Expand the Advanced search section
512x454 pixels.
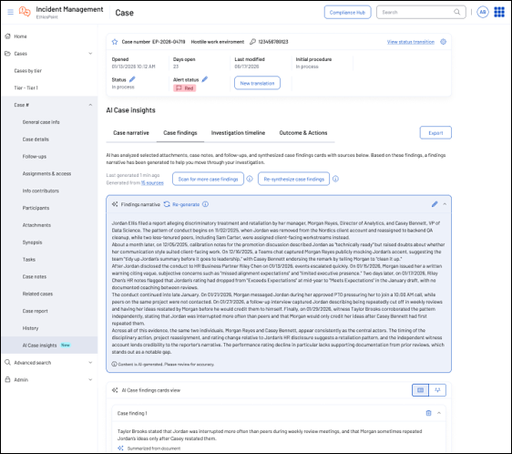coord(90,363)
